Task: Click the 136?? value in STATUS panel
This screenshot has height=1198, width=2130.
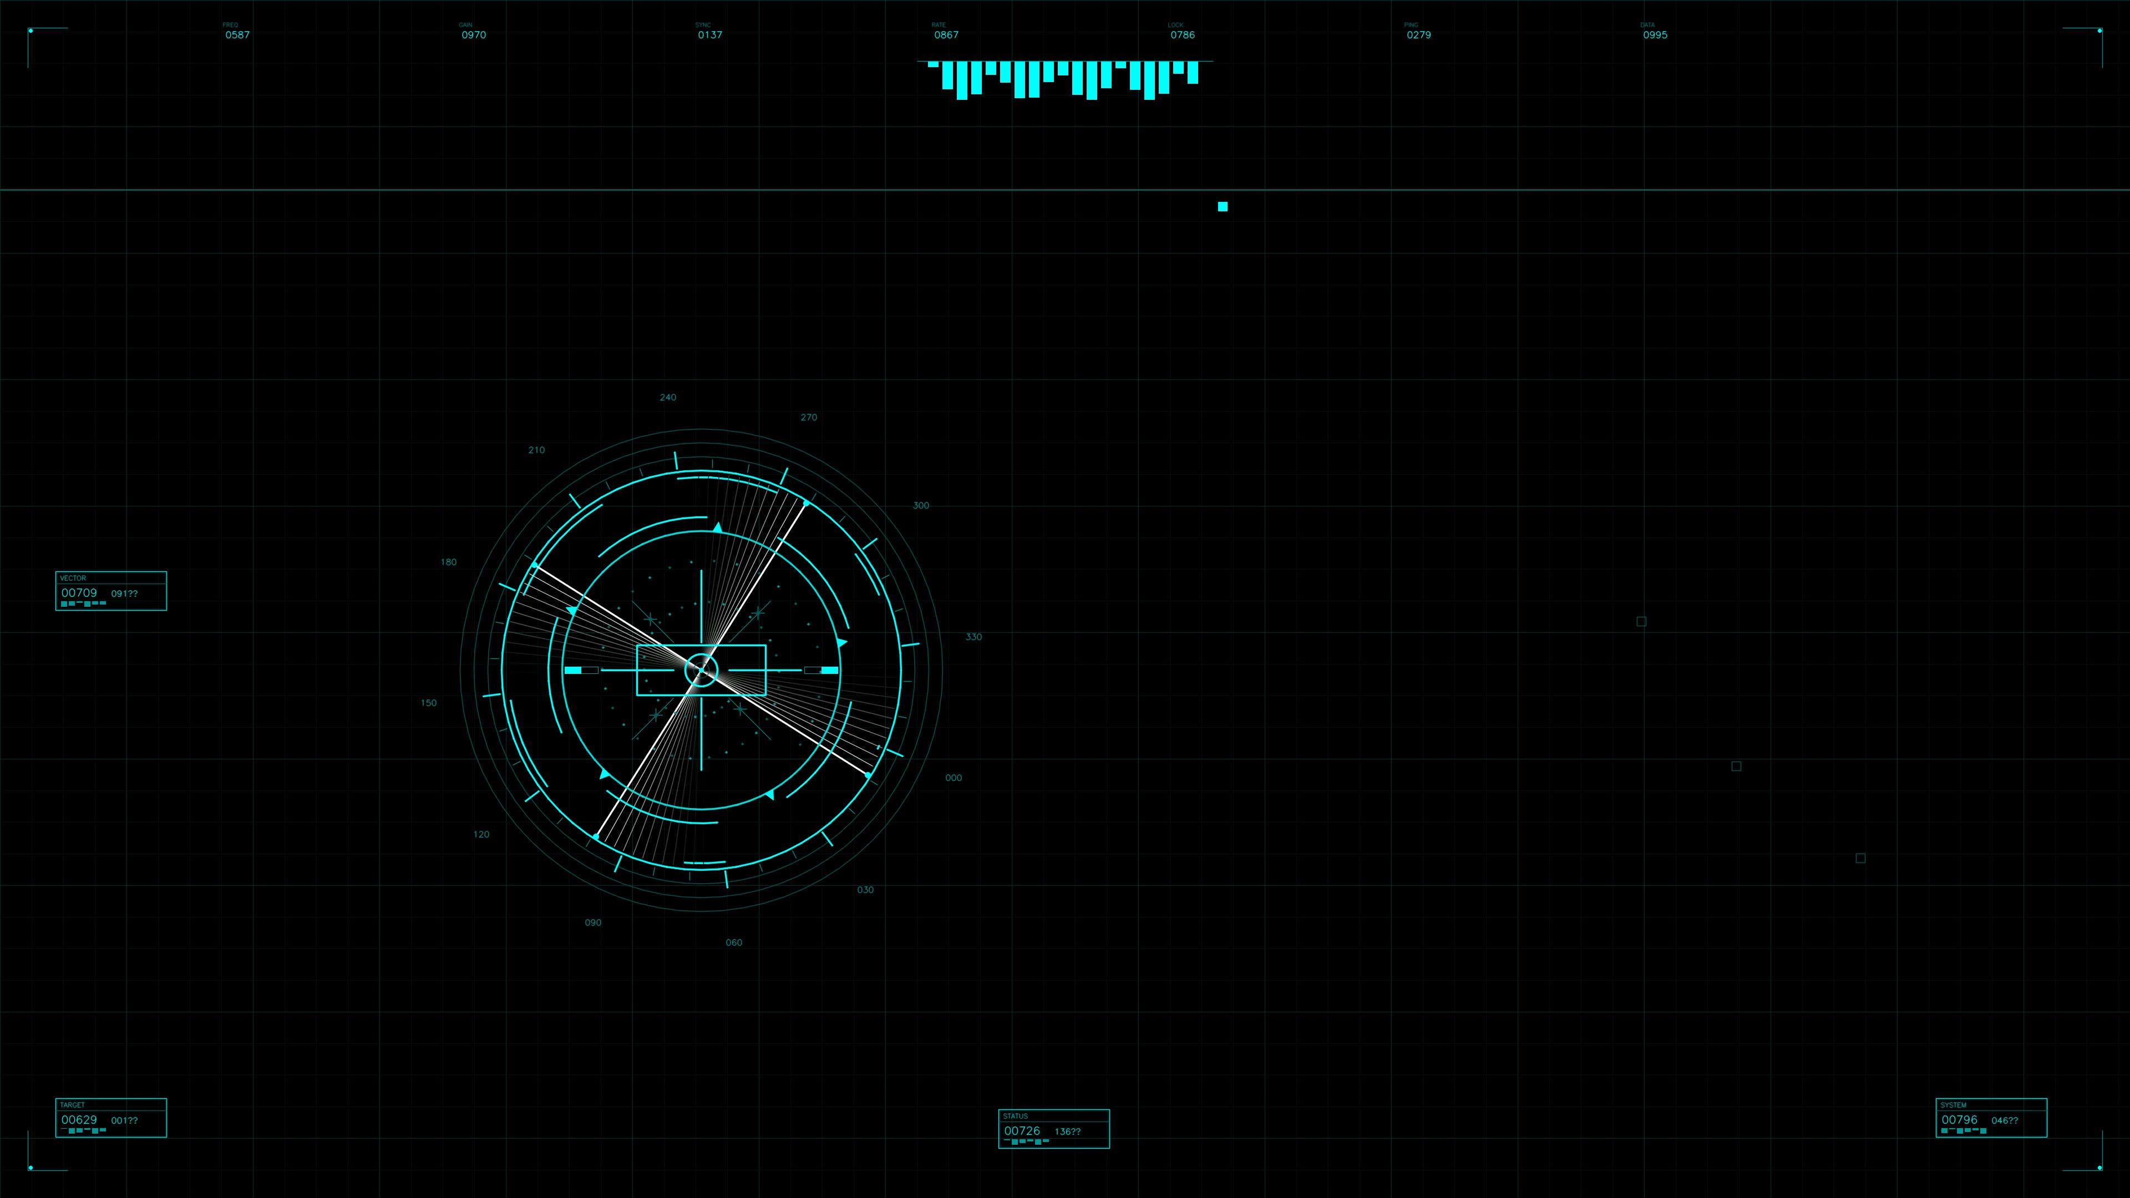Action: click(1067, 1131)
